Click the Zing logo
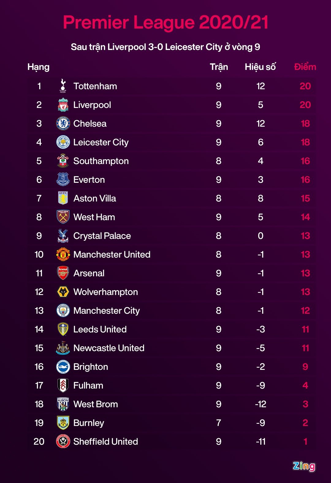This screenshot has height=483, width=331. tap(304, 466)
